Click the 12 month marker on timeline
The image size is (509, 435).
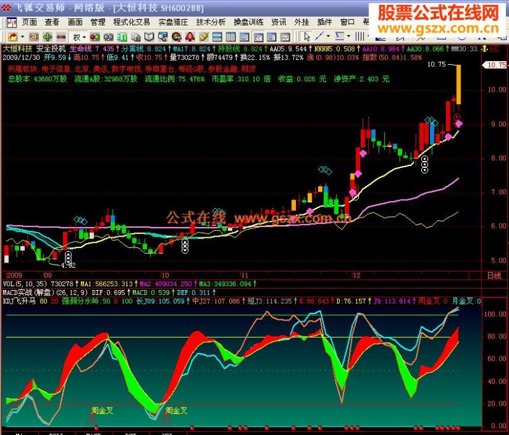[357, 275]
